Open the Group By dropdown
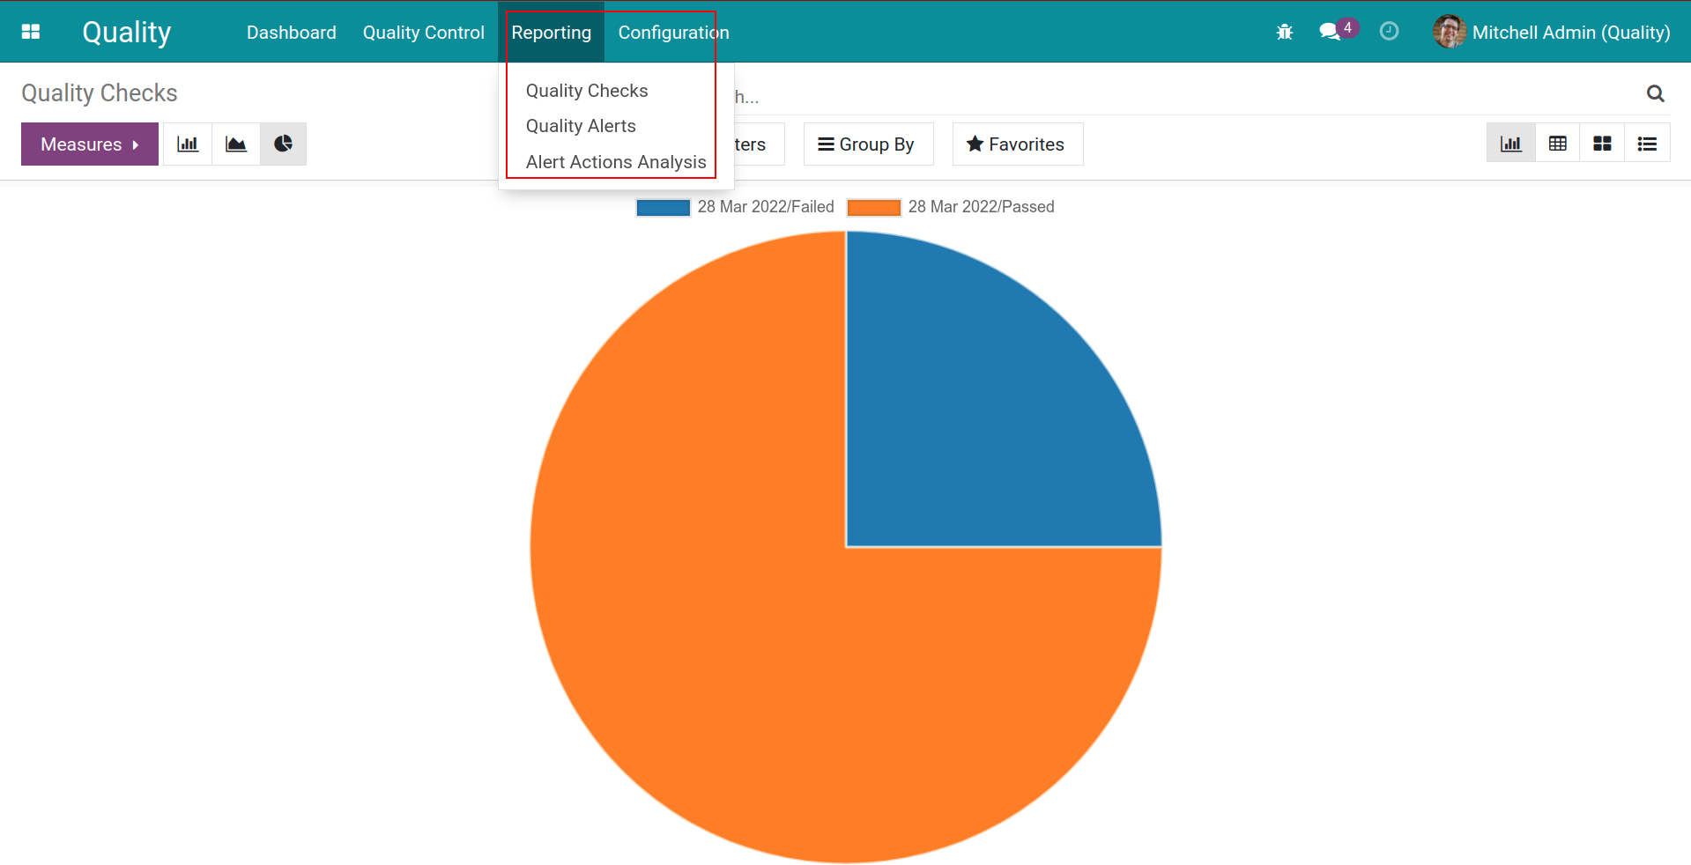This screenshot has height=865, width=1691. tap(867, 144)
